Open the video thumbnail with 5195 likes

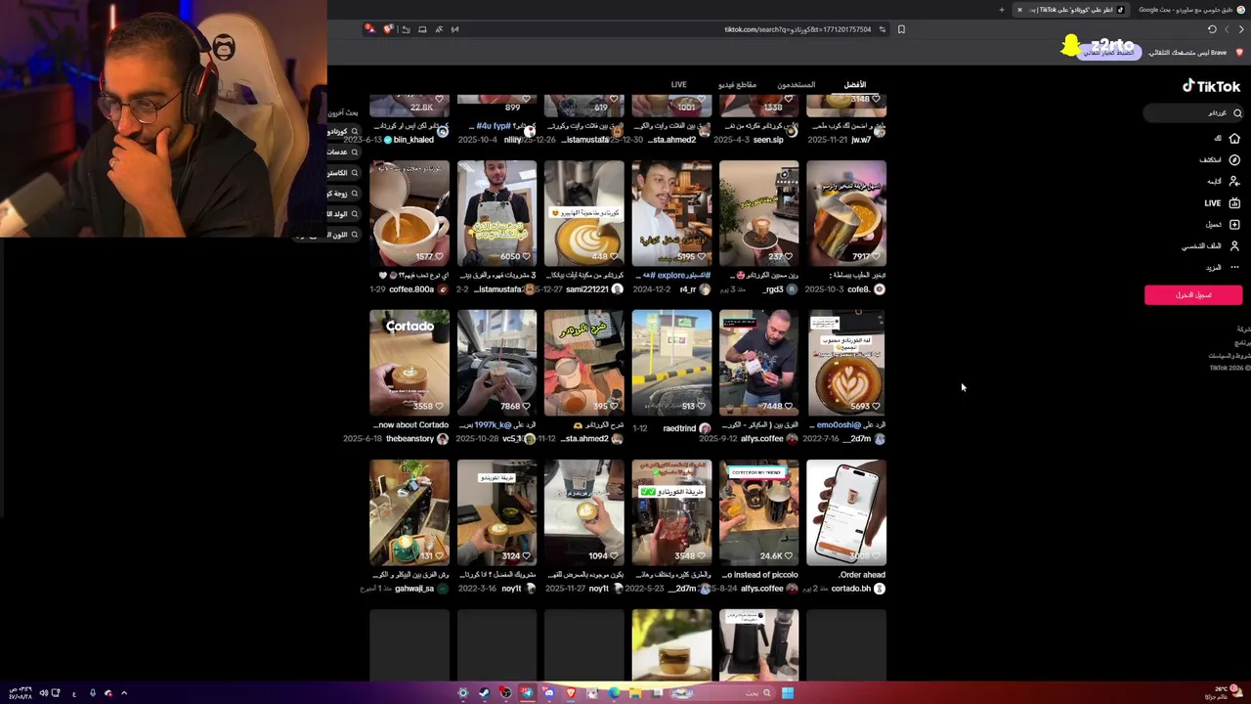(x=671, y=213)
